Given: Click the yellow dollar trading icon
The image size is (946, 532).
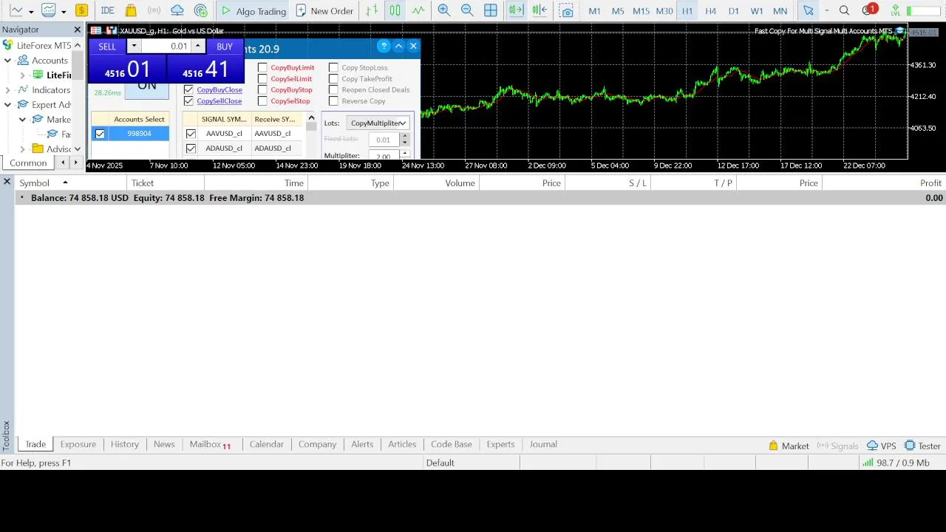Looking at the screenshot, I should (81, 11).
